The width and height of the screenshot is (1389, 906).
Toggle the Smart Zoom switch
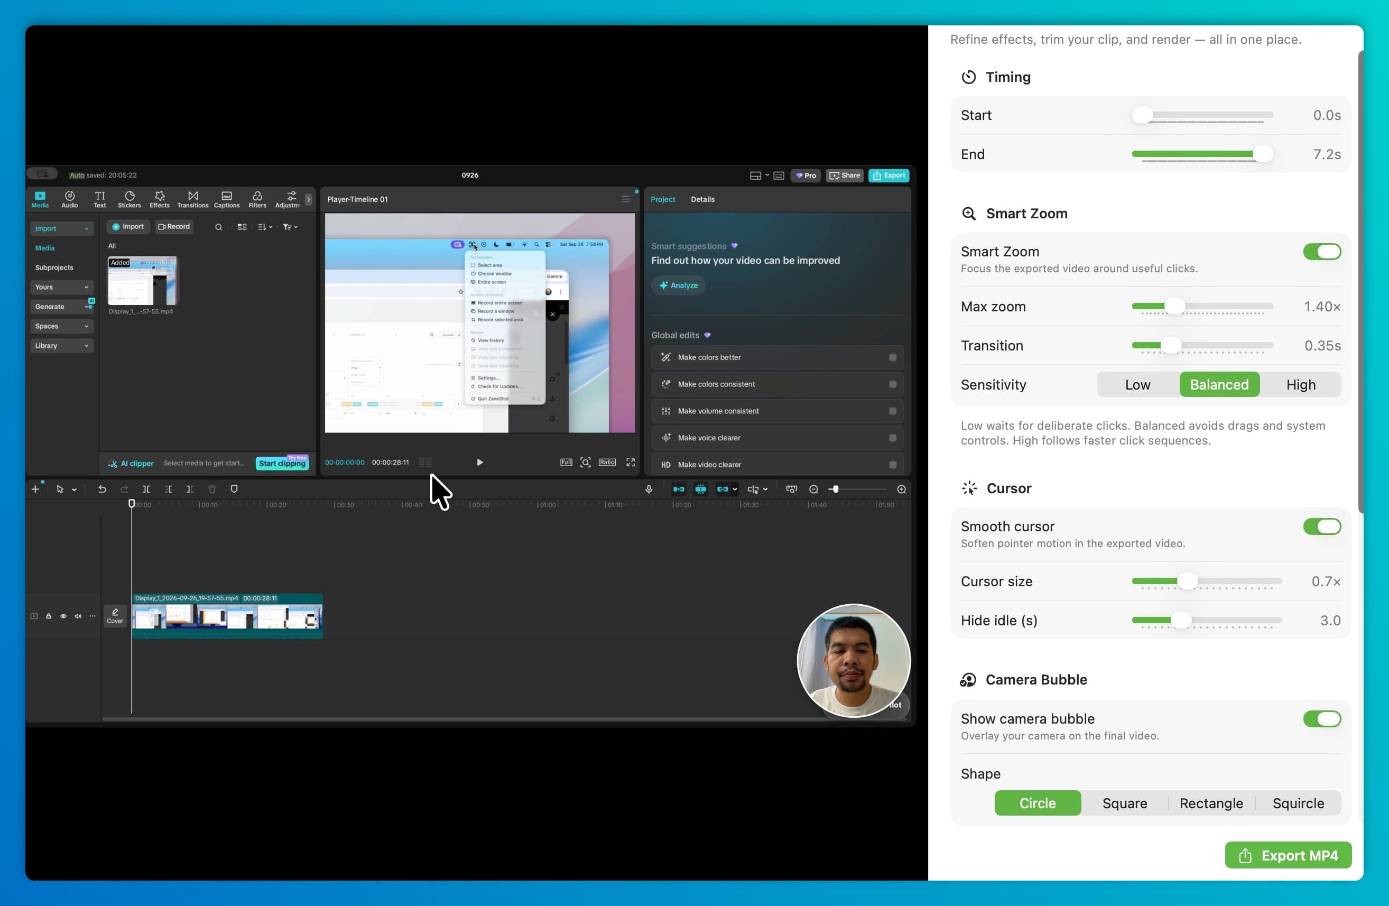[x=1322, y=252]
